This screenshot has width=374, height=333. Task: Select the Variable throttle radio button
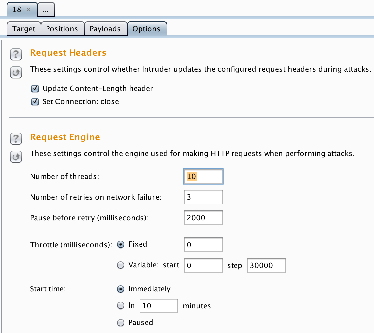(121, 265)
